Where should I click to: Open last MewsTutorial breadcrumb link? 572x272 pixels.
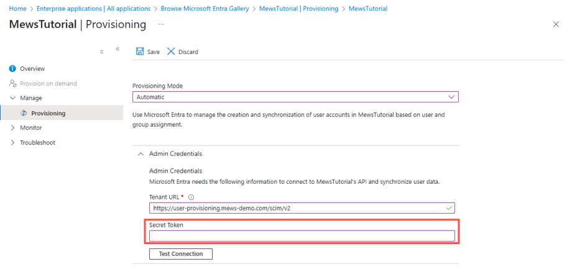[368, 8]
